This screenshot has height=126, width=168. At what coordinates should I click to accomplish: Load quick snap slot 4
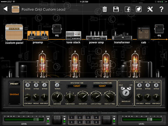[96, 118]
